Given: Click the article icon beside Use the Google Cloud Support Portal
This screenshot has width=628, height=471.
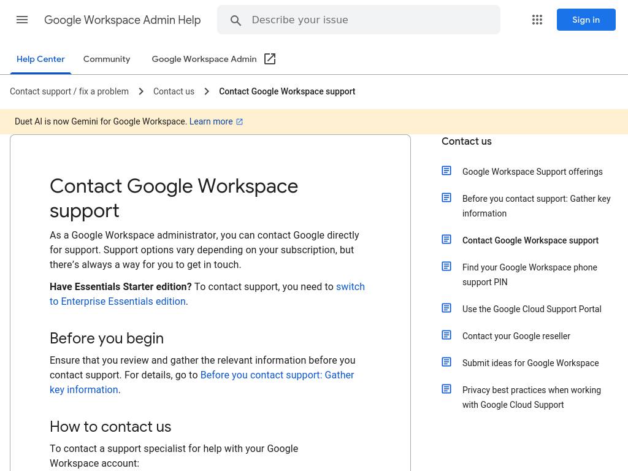Looking at the screenshot, I should (446, 308).
